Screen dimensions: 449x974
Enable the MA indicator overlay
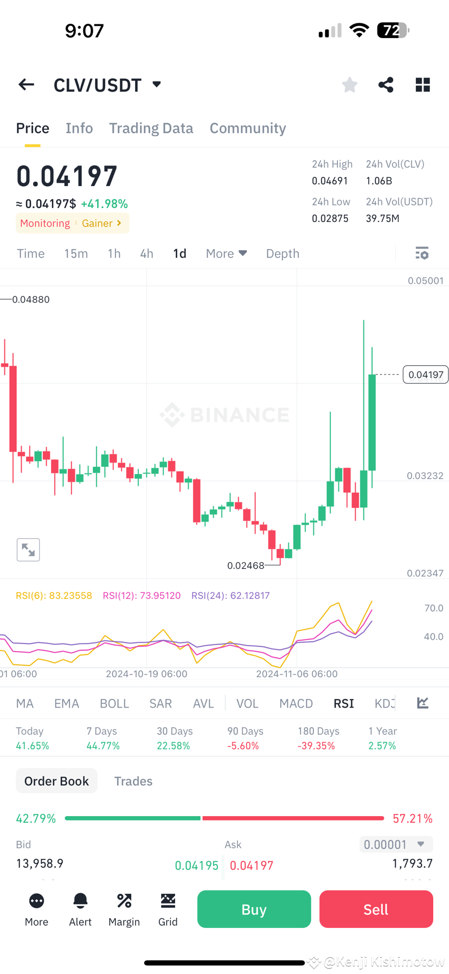[24, 703]
